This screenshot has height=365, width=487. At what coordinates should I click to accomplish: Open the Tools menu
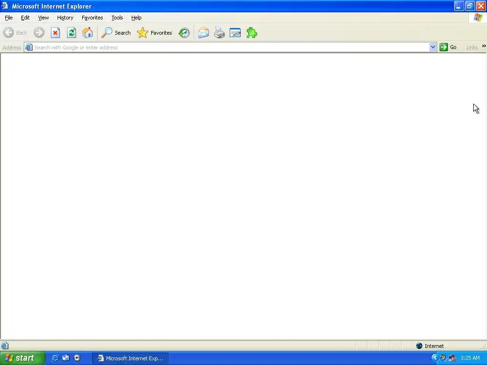click(117, 18)
